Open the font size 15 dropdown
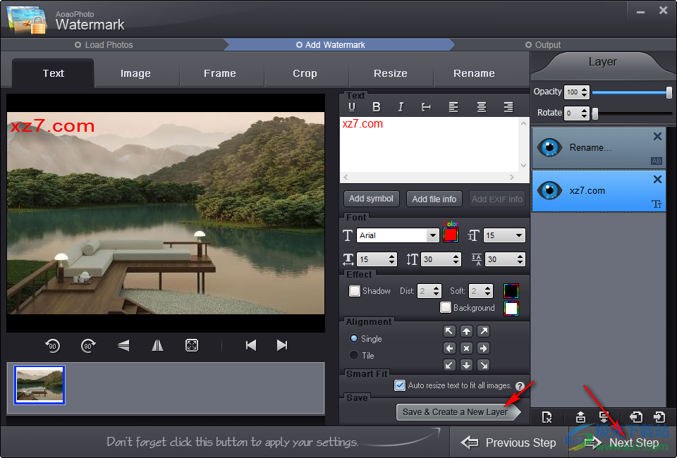This screenshot has height=458, width=677. click(519, 235)
